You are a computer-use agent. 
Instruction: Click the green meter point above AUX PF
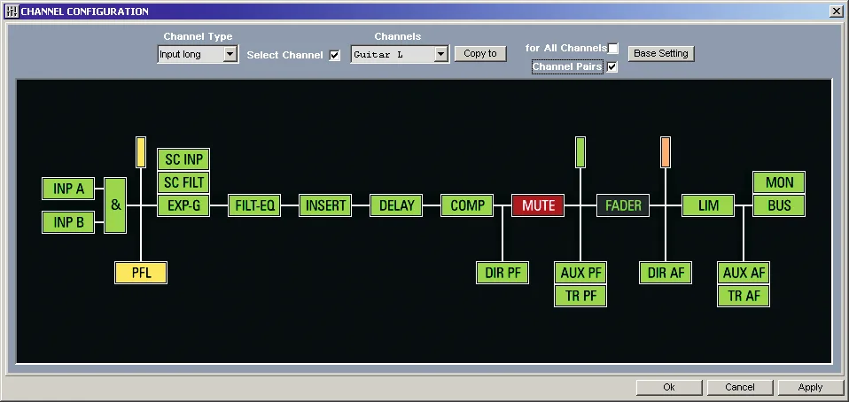point(580,152)
